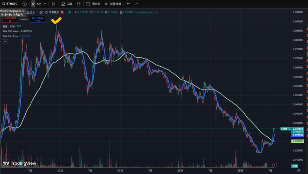Click the green market status dot

click(69, 12)
